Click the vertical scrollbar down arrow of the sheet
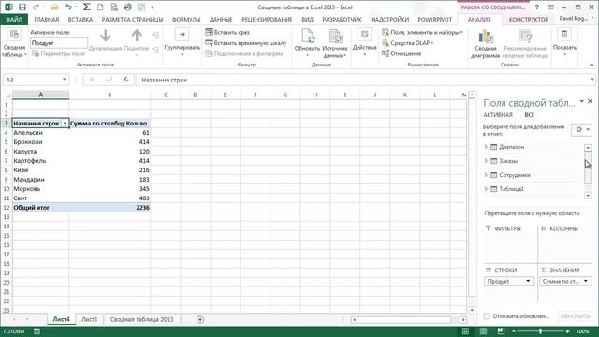The width and height of the screenshot is (599, 337). point(472,310)
